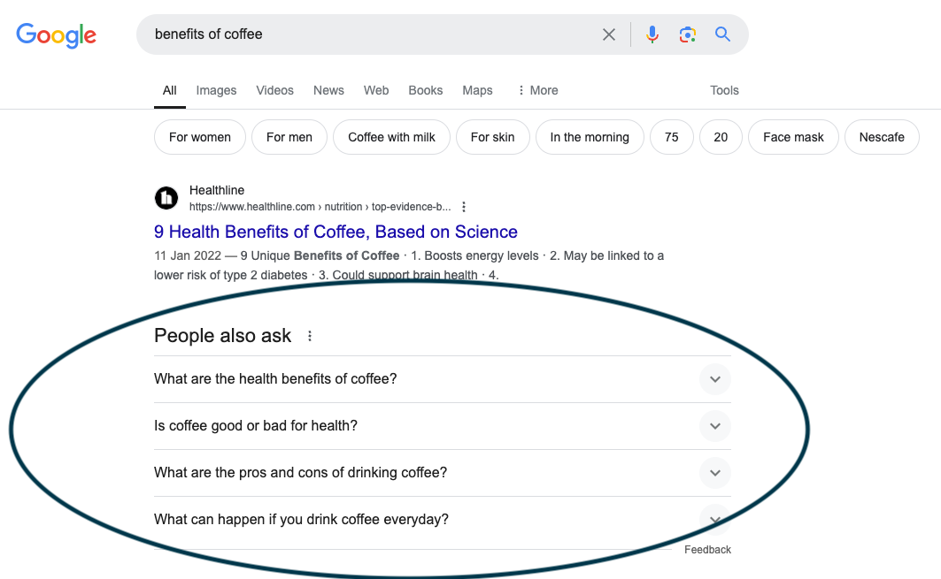Clear the search box with the X icon

tap(608, 34)
